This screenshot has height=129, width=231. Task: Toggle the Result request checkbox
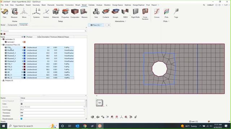[x=21, y=119]
